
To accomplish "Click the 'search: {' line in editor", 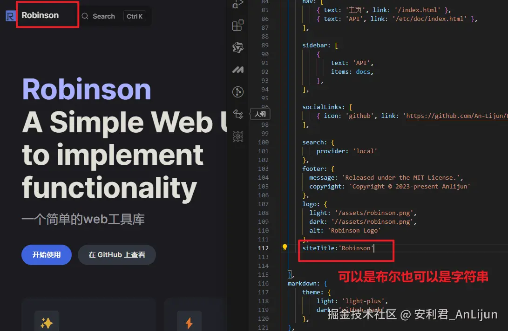I will pos(318,142).
